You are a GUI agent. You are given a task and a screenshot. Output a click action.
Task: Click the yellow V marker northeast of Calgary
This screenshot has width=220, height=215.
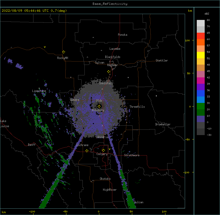[109, 149]
